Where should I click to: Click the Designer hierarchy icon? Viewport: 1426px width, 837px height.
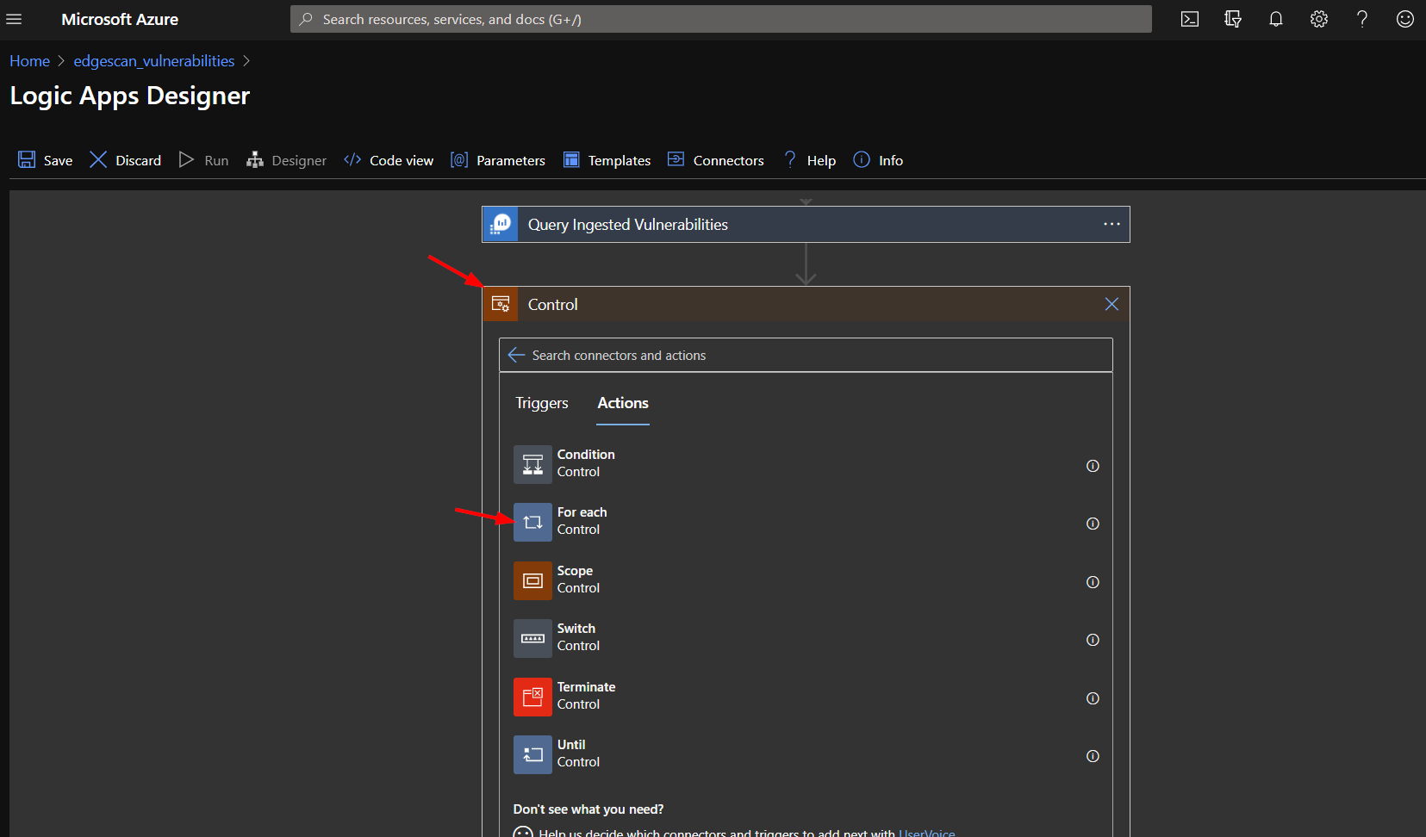[254, 159]
